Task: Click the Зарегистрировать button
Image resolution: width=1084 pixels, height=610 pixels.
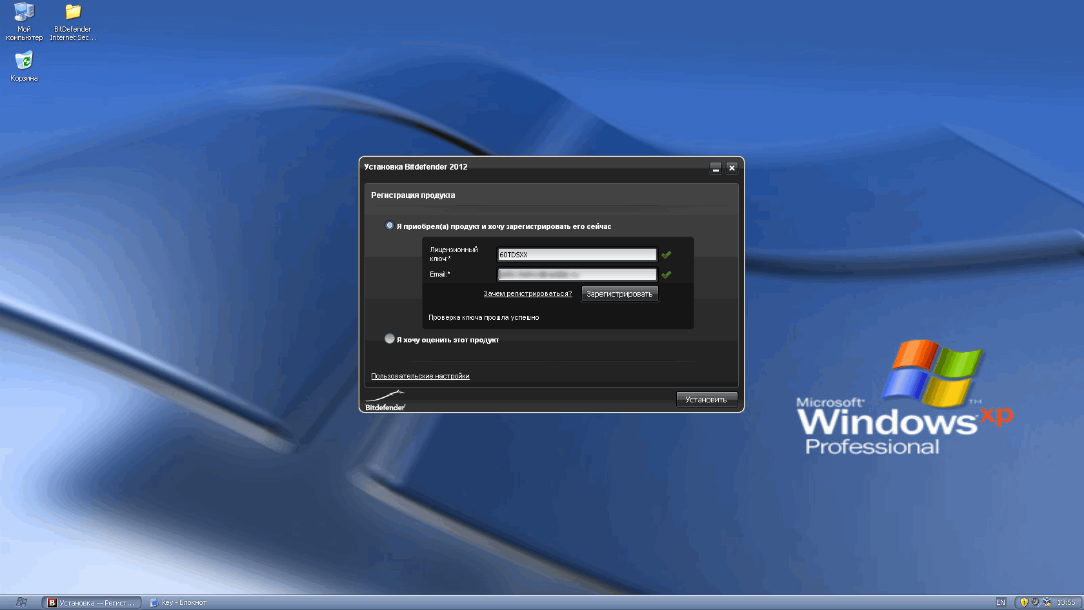Action: (x=619, y=294)
